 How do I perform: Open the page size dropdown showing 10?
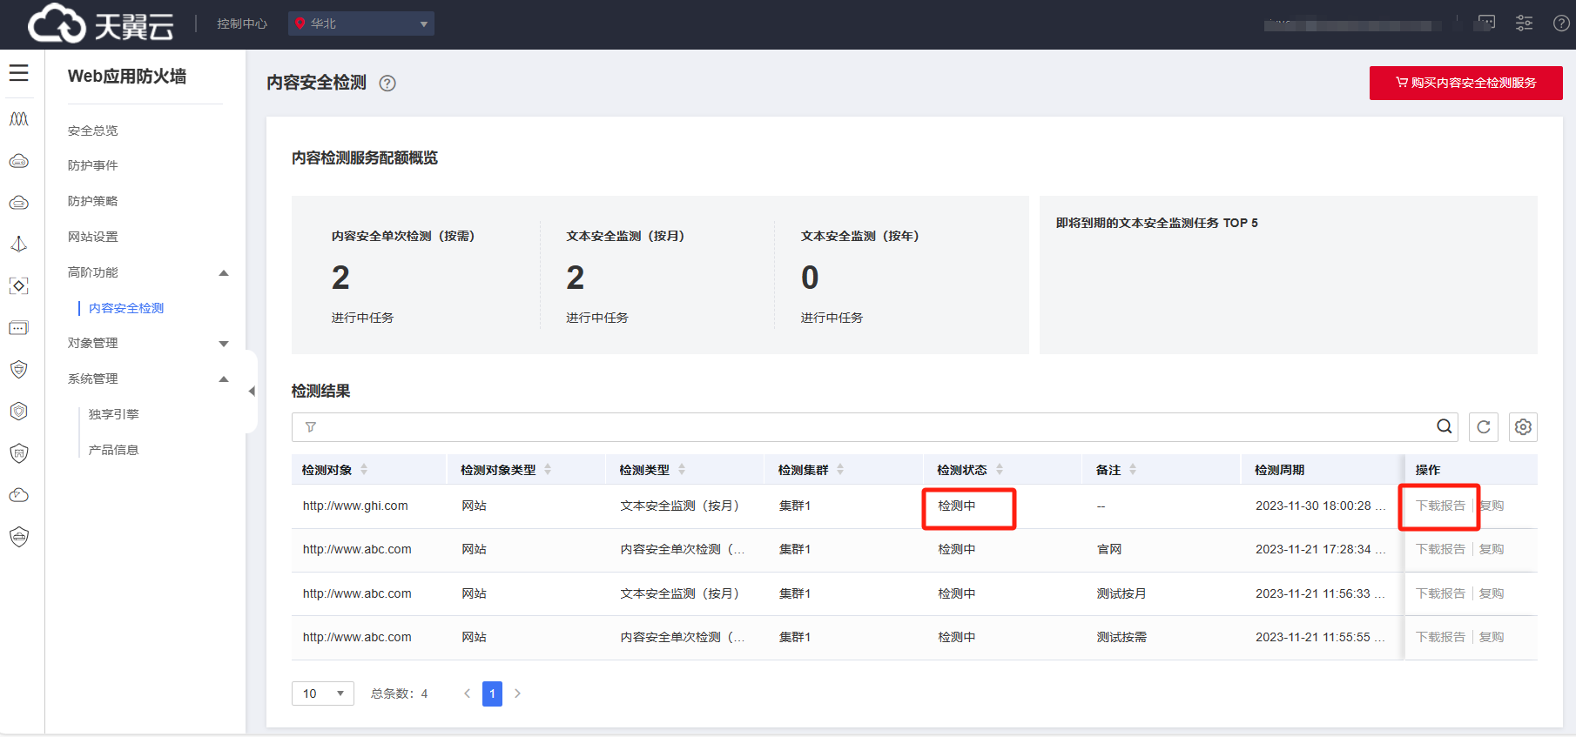tap(322, 693)
